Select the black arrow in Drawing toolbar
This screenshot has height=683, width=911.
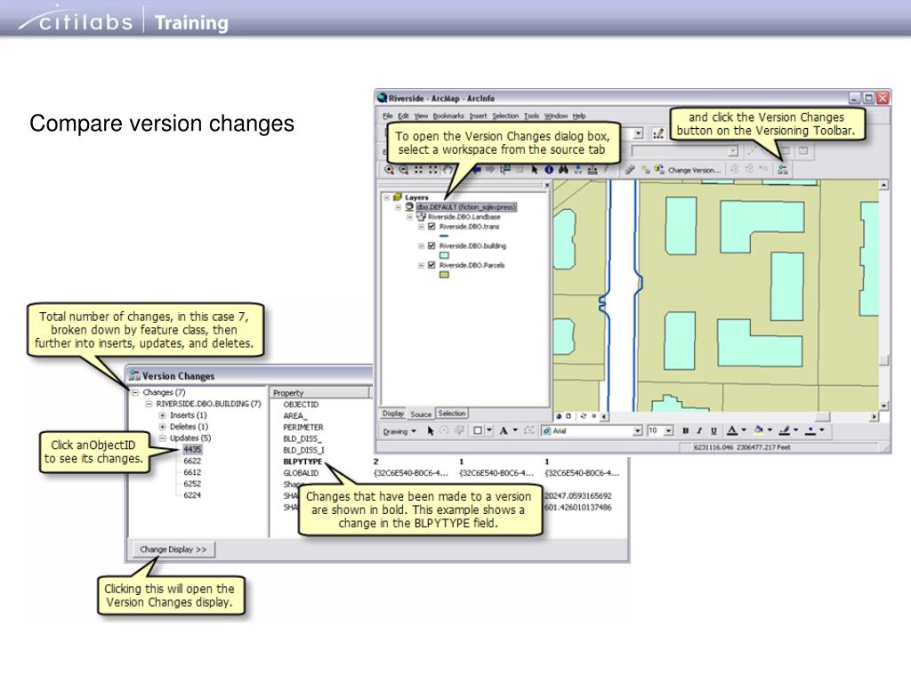pos(431,430)
